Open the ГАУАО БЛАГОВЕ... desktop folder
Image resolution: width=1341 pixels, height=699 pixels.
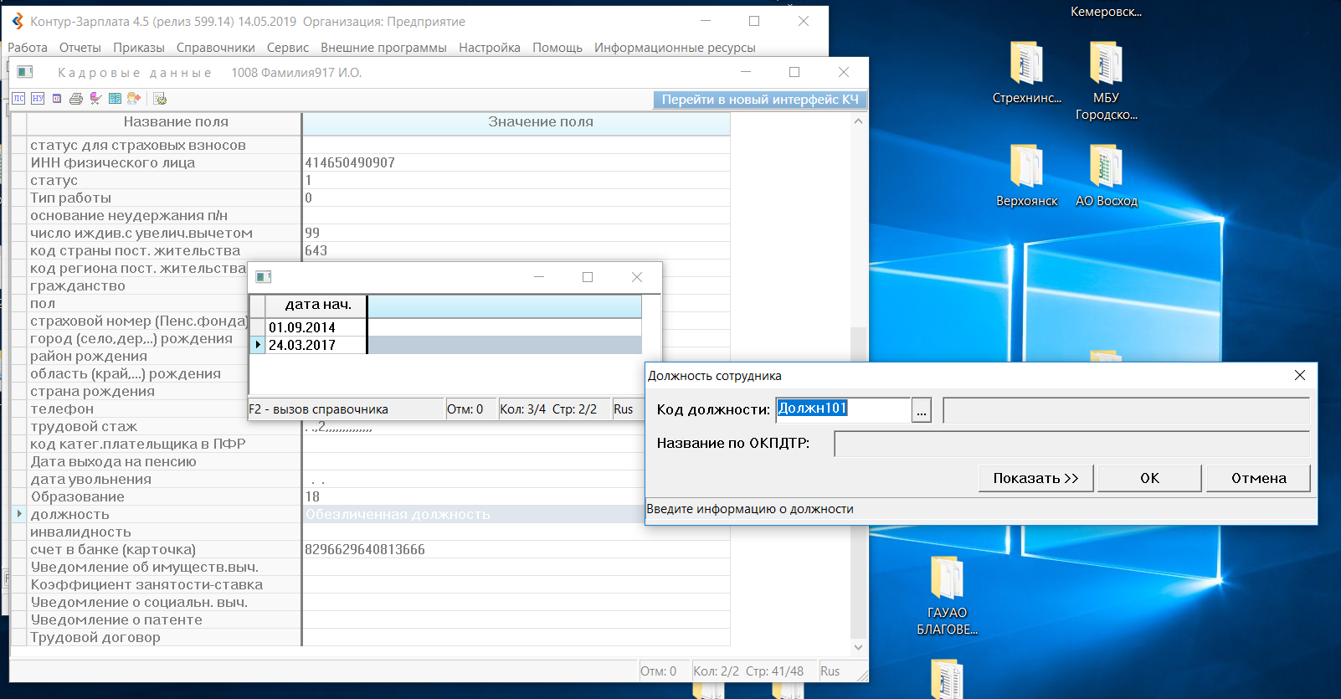[x=947, y=596]
